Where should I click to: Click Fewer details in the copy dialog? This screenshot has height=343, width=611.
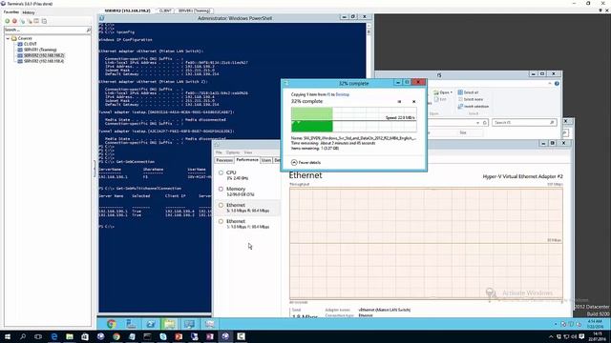[x=305, y=163]
